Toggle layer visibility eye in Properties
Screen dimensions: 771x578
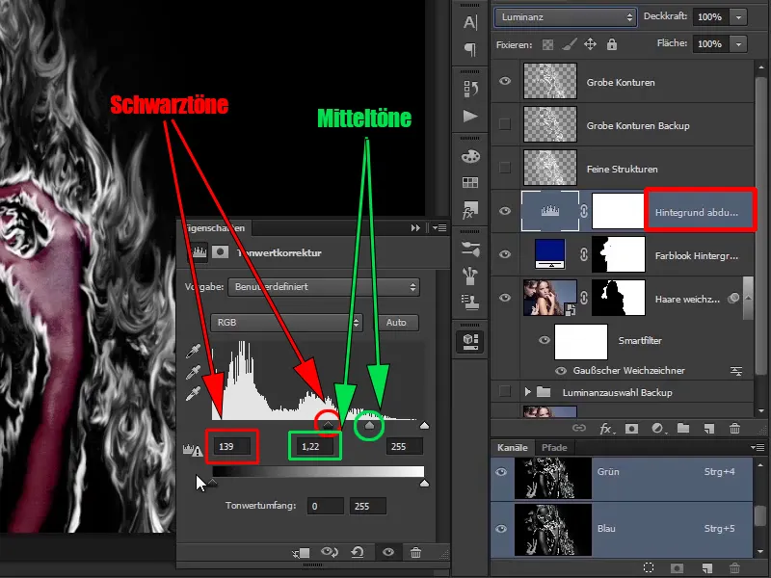[x=388, y=552]
